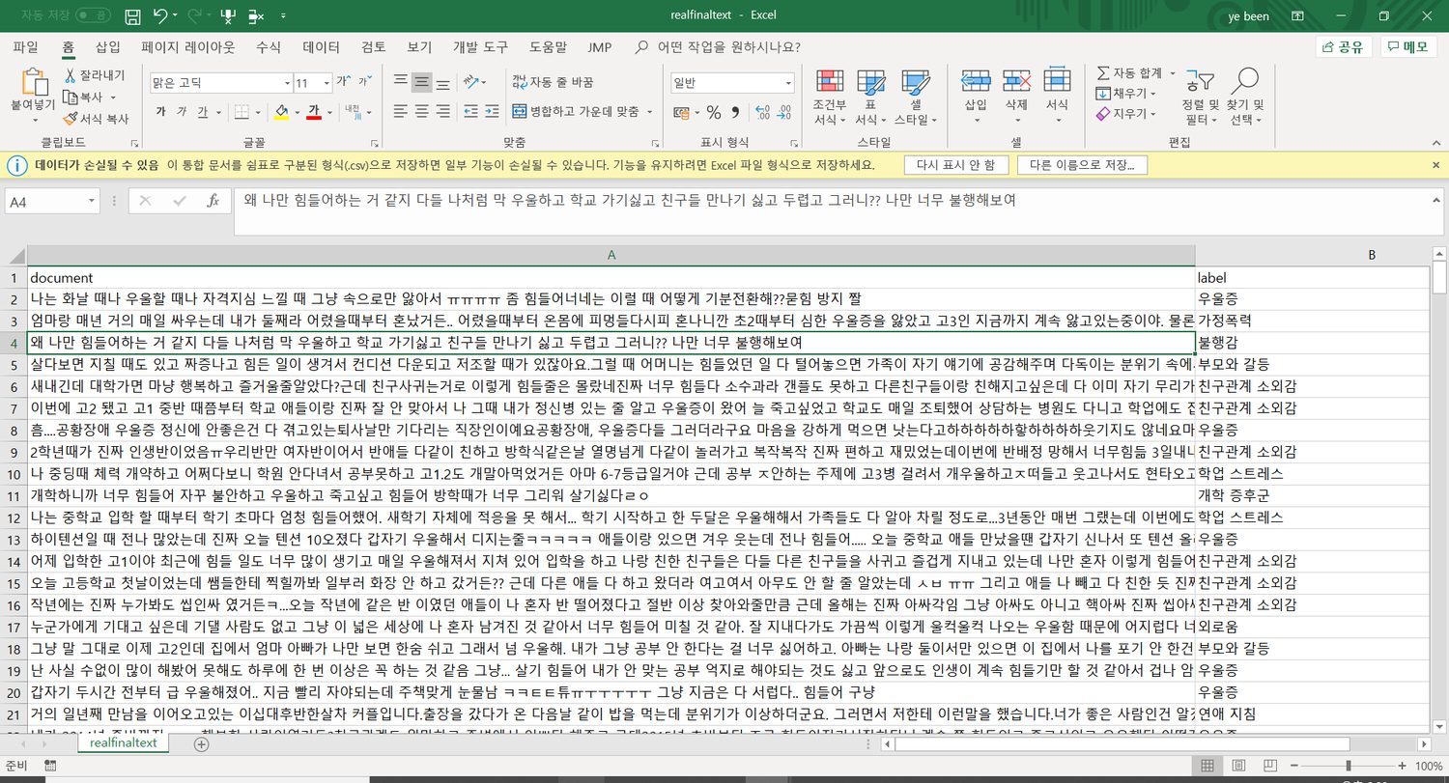Viewport: 1449px width, 783px height.
Task: Click the percent style icon
Action: coord(715,112)
